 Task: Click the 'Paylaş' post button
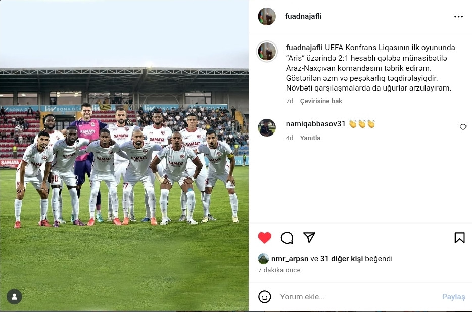[x=453, y=297]
